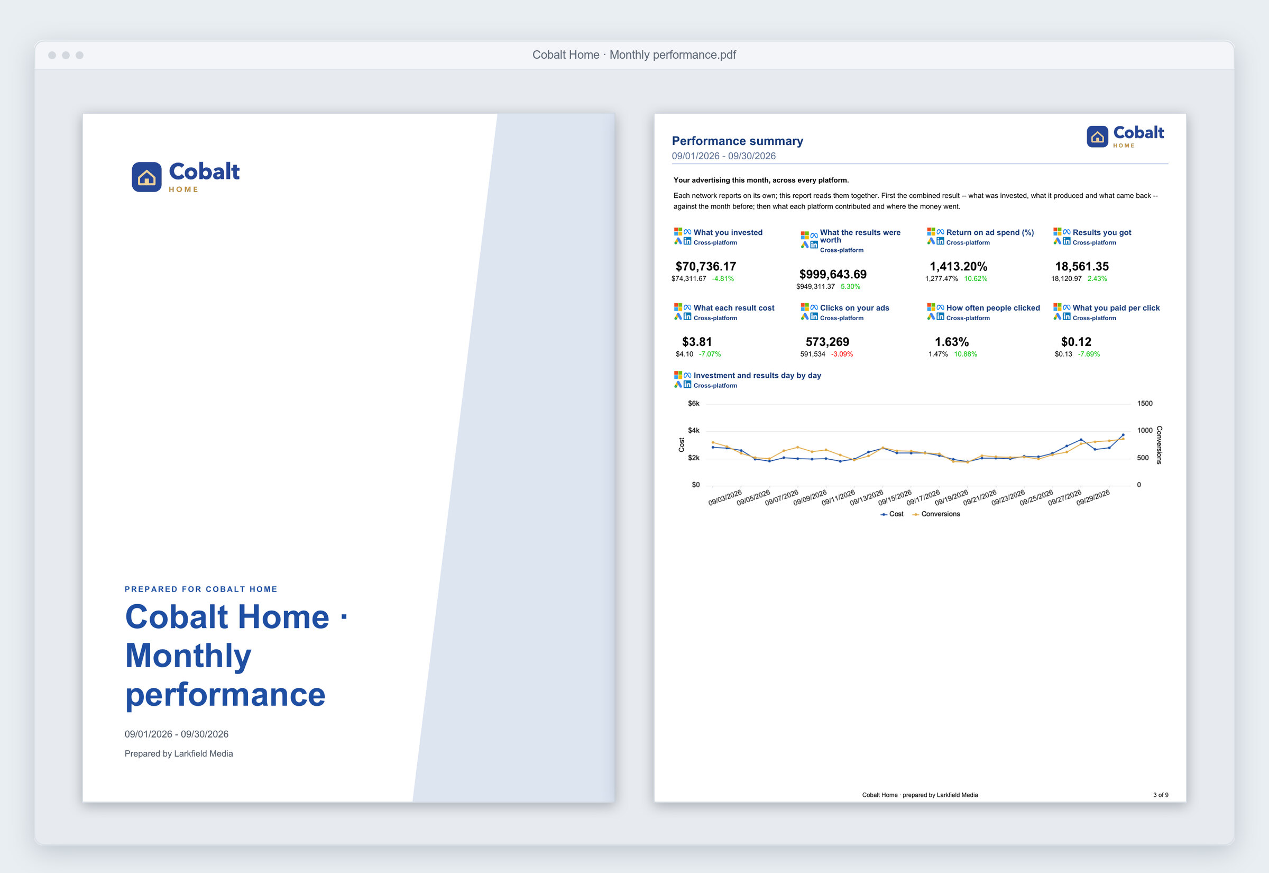
Task: Select the $999,643.69 results worth value
Action: coord(833,274)
